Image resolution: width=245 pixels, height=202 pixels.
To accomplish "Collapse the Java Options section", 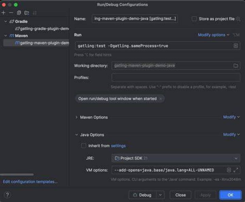I will [77, 135].
